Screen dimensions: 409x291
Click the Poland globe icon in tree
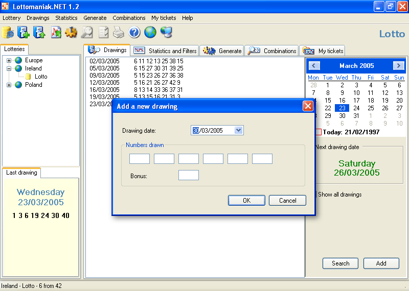pyautogui.click(x=18, y=85)
